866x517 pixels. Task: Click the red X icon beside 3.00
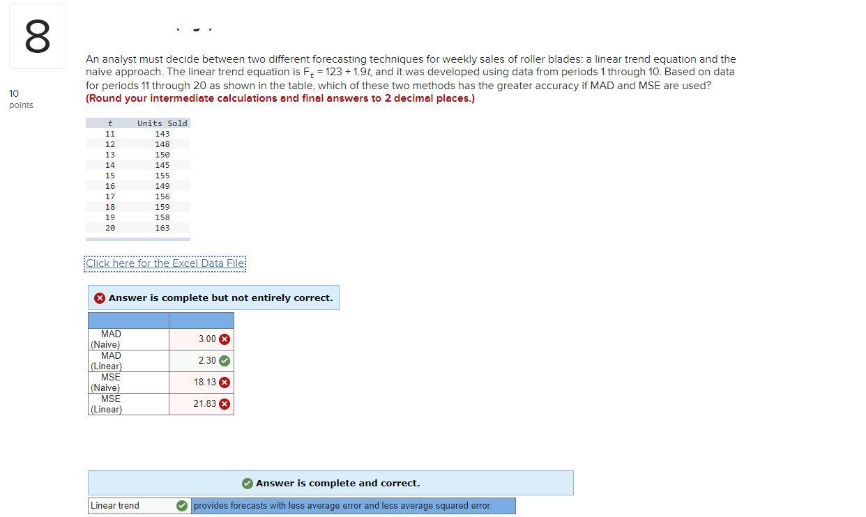(225, 339)
